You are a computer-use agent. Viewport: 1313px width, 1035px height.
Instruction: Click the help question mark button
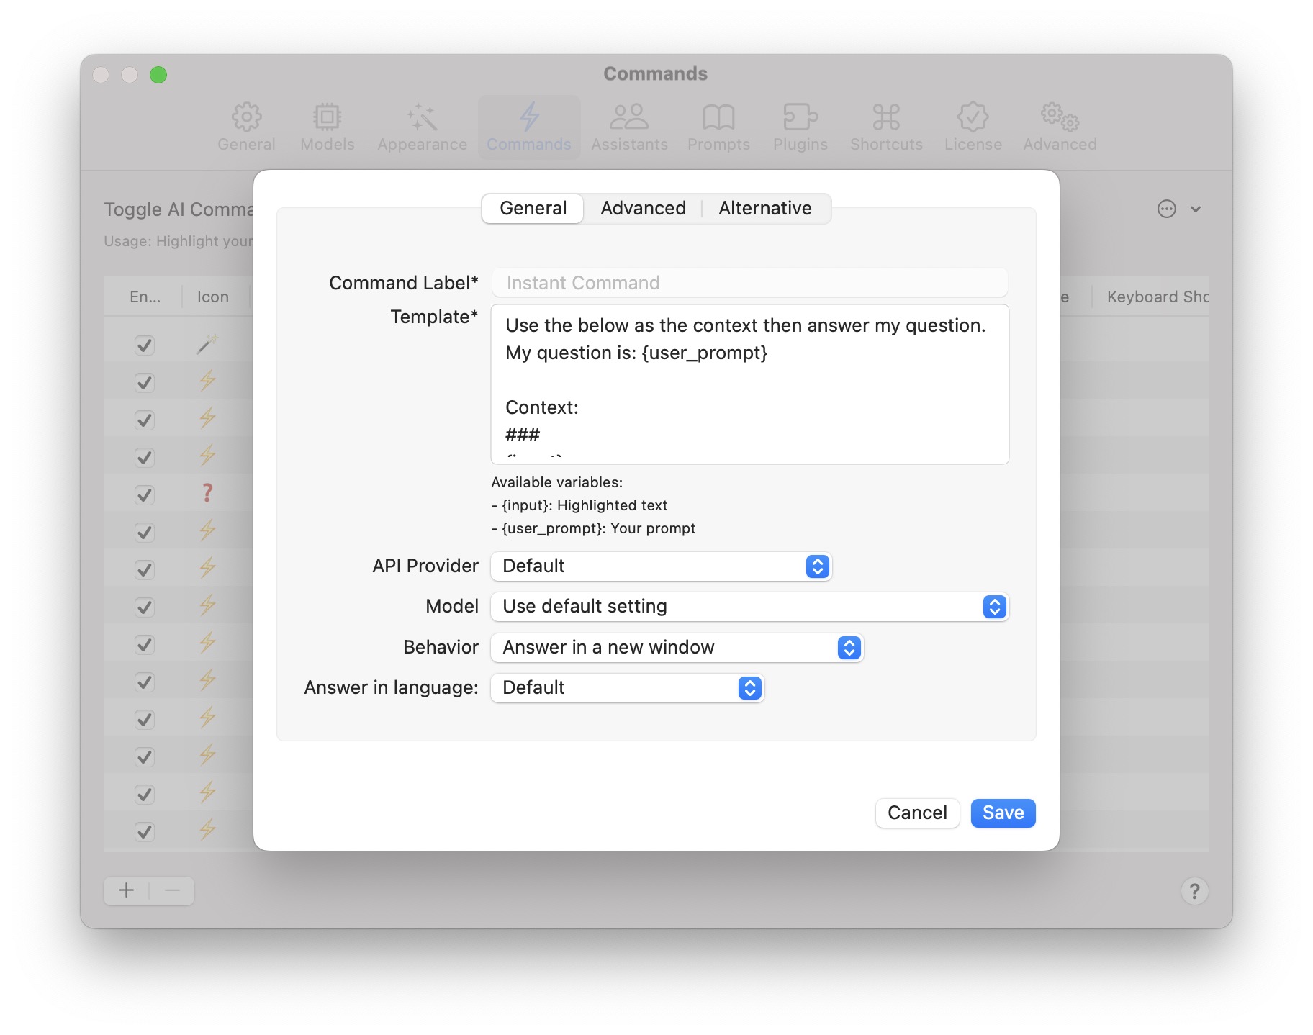point(1194,891)
